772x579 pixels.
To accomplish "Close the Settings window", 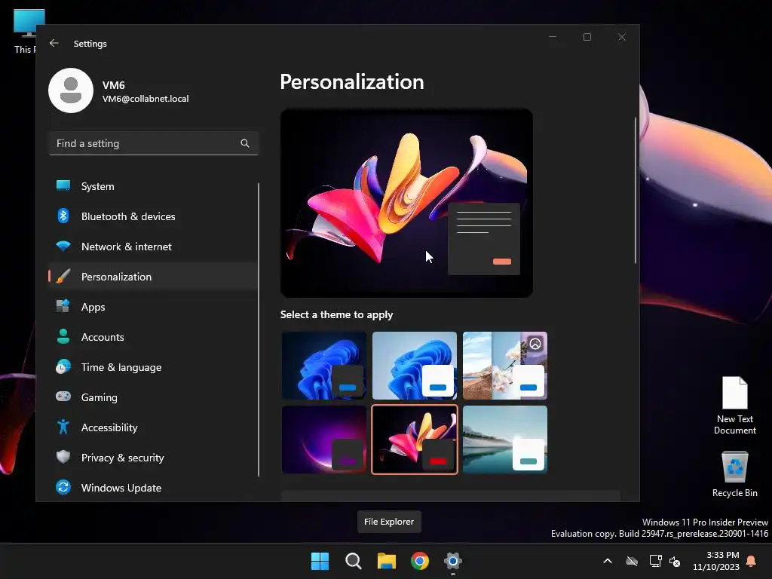I will [x=622, y=37].
